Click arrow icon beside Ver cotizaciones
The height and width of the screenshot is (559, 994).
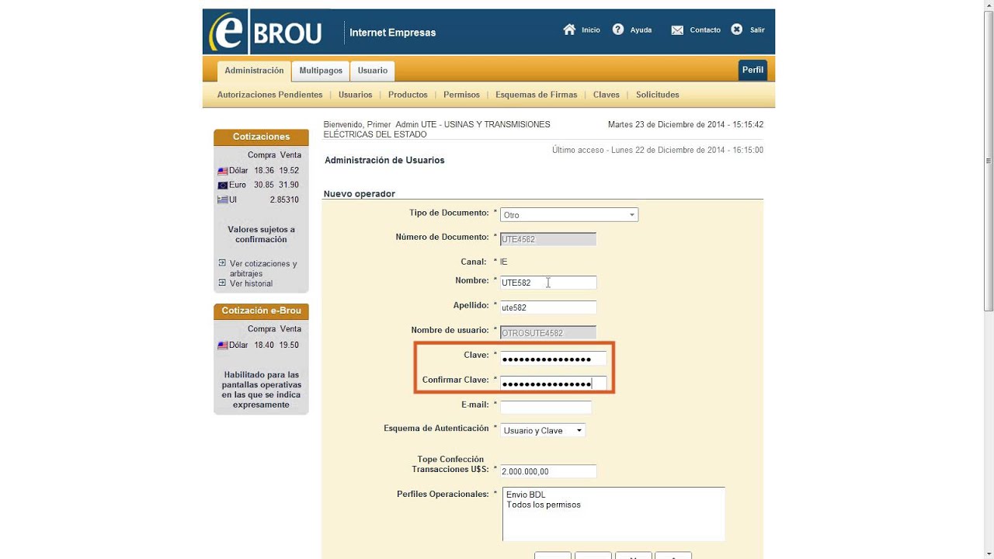click(222, 262)
